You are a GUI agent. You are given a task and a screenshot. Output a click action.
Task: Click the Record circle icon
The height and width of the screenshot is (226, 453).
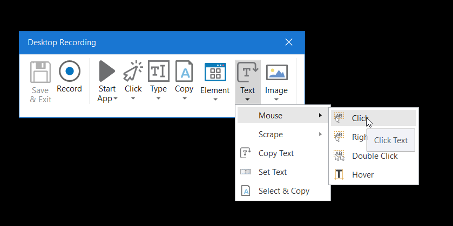pos(69,71)
